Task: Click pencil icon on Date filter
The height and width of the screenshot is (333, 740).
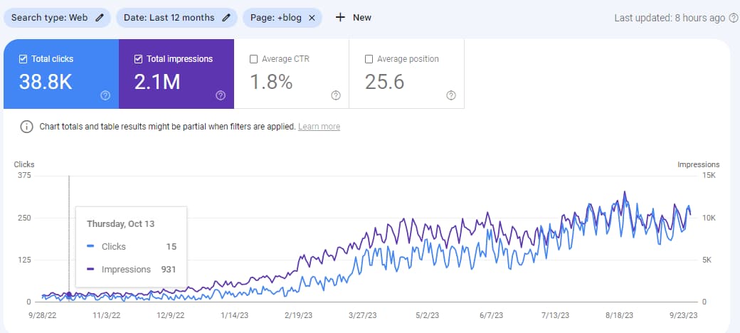Action: (226, 18)
